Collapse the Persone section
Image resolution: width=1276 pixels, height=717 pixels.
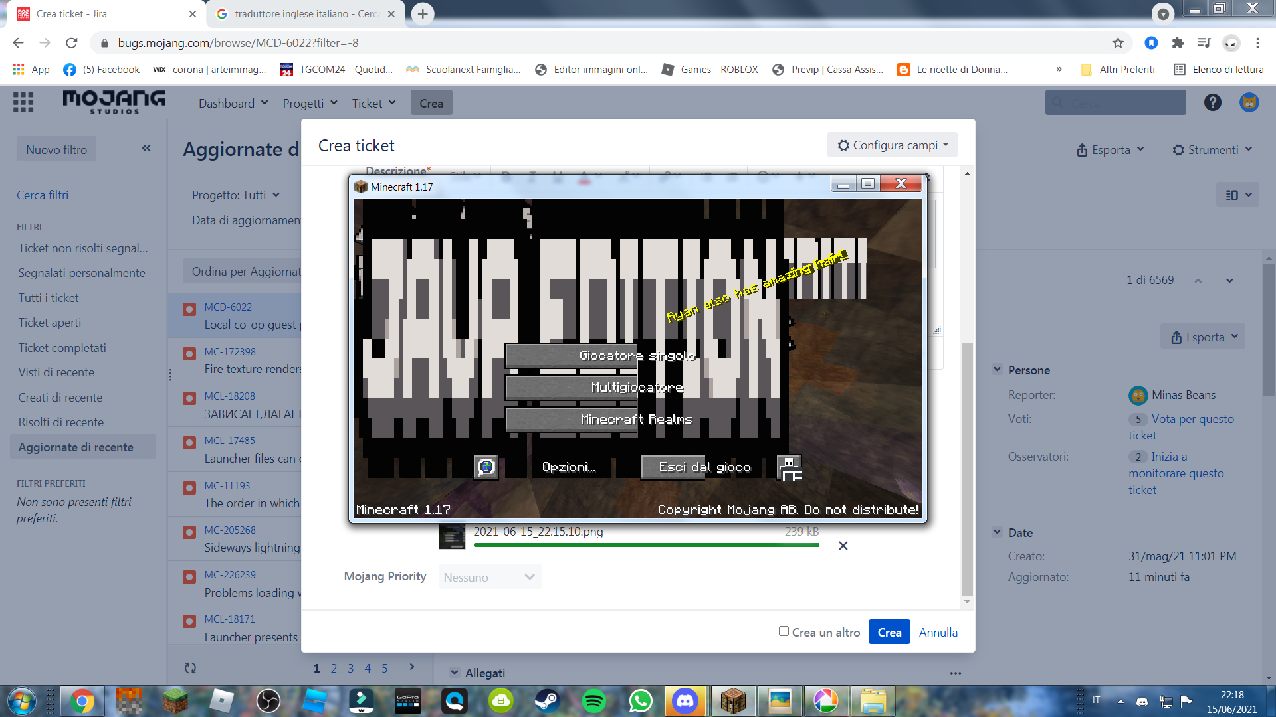pos(997,370)
